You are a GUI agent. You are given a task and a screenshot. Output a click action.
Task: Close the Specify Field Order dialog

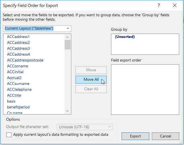tap(175, 5)
